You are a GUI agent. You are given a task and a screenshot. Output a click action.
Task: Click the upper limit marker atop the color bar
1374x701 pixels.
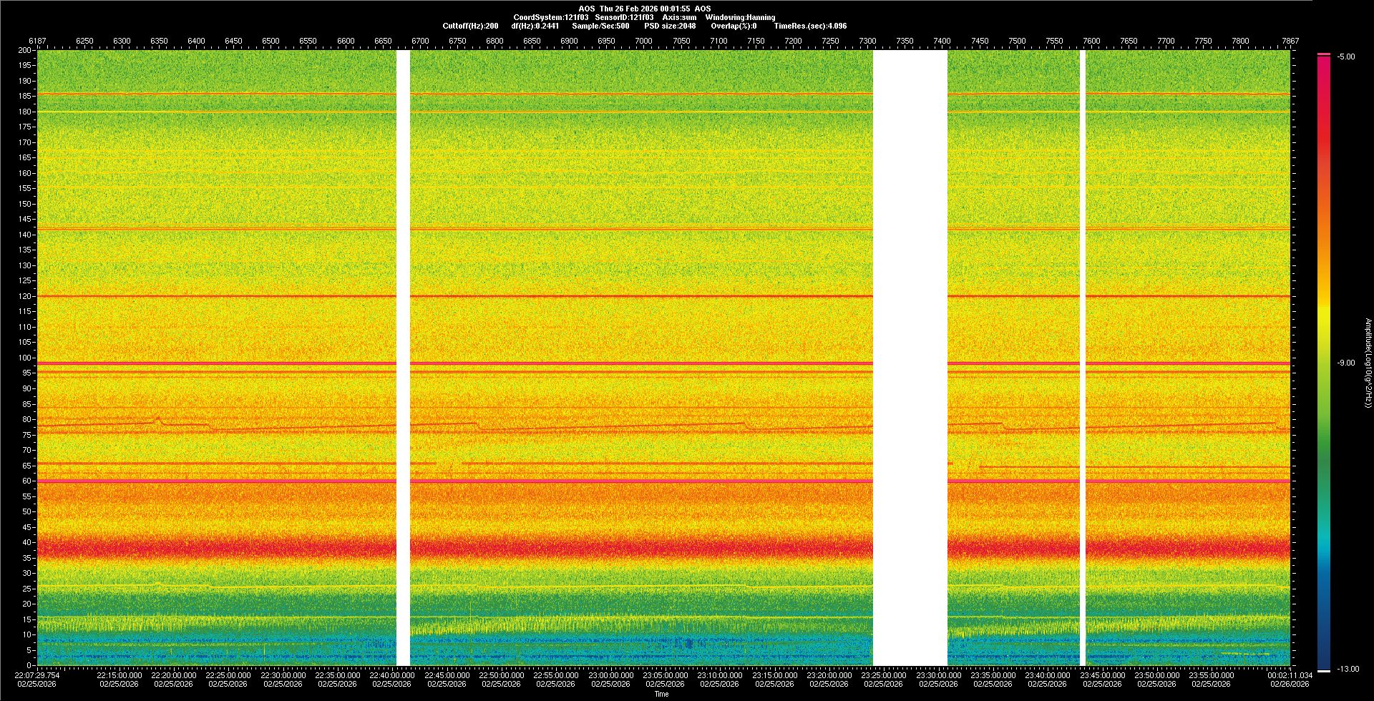tap(1324, 54)
